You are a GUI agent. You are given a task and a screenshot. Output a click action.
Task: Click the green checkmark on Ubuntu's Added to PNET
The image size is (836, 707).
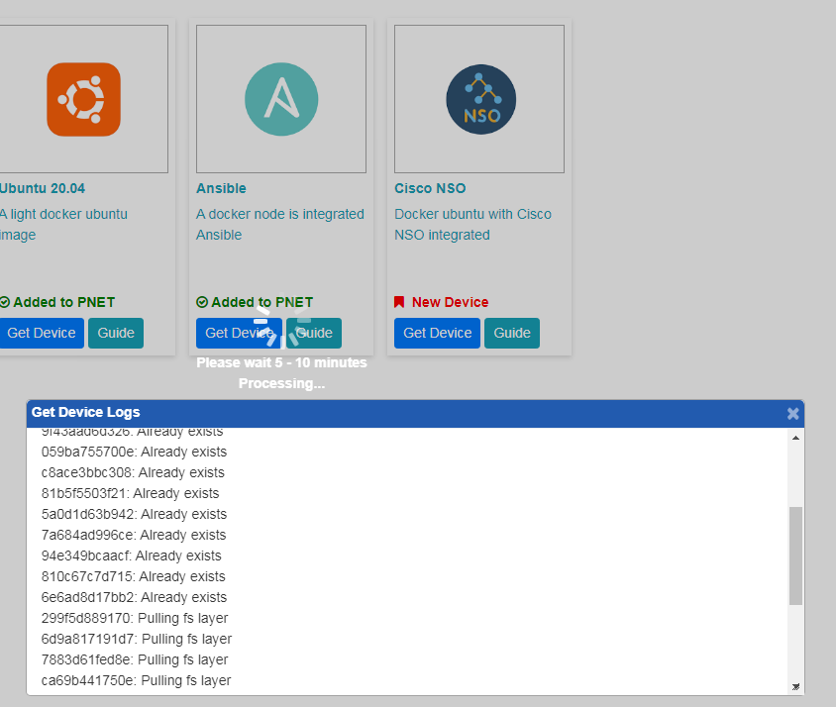point(5,302)
